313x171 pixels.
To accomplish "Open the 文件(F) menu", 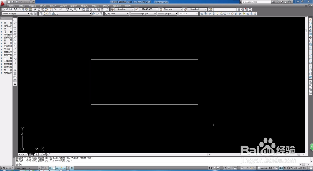I will point(12,6).
